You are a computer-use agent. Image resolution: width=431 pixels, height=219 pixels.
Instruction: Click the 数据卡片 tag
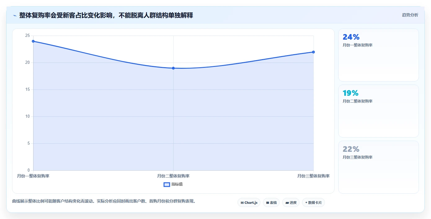(x=313, y=203)
